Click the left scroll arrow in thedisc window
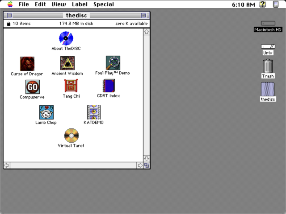The height and width of the screenshot is (214, 286). click(7, 165)
